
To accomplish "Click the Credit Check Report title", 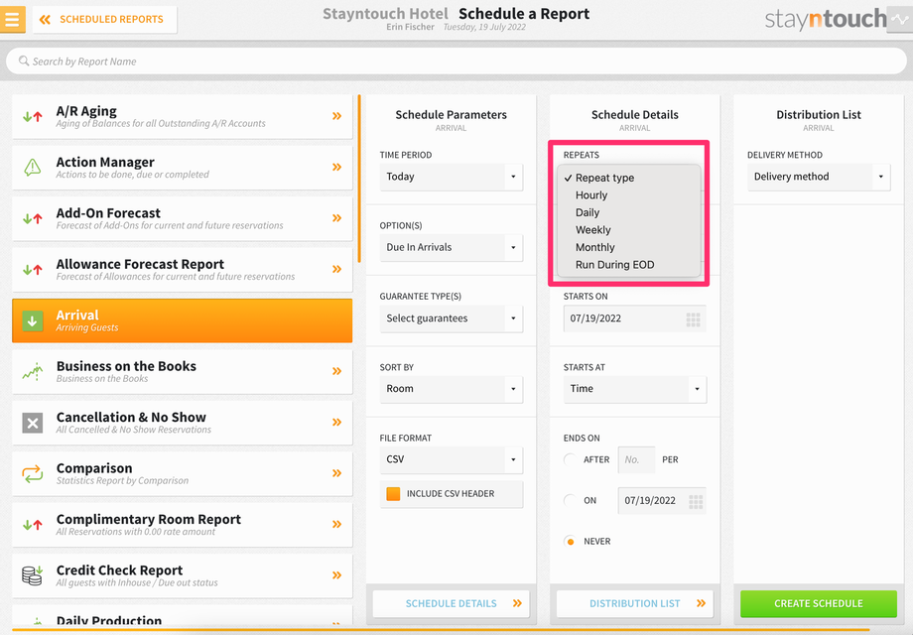I will [119, 571].
